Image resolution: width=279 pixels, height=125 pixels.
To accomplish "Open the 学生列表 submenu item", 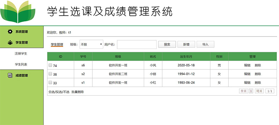I will pos(21,65).
